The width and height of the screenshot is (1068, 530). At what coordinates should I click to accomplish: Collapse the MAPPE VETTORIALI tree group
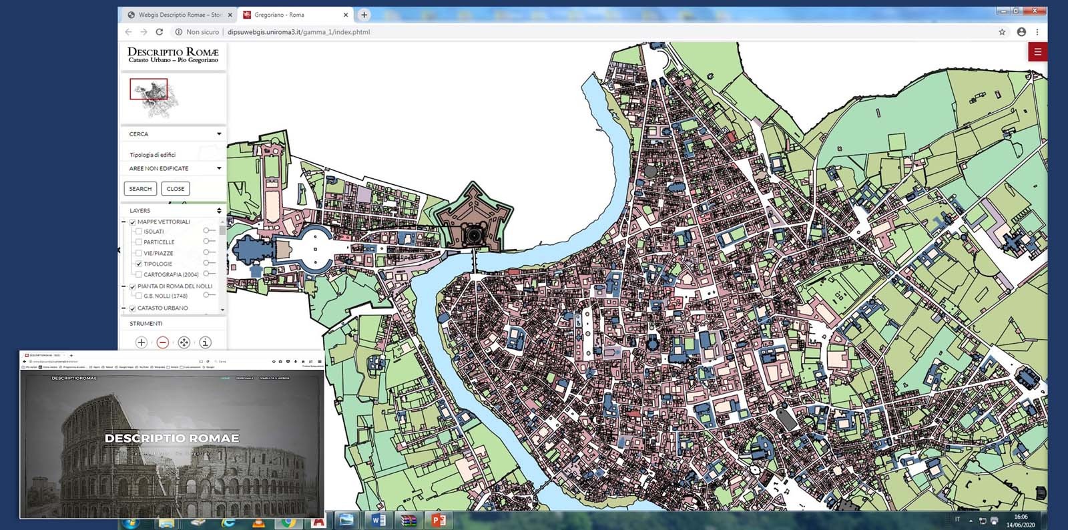click(x=124, y=222)
